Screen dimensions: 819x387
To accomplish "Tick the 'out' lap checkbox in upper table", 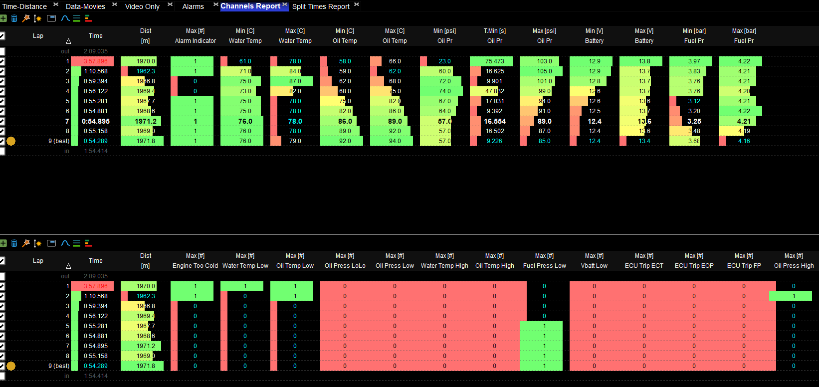I will pos(2,51).
